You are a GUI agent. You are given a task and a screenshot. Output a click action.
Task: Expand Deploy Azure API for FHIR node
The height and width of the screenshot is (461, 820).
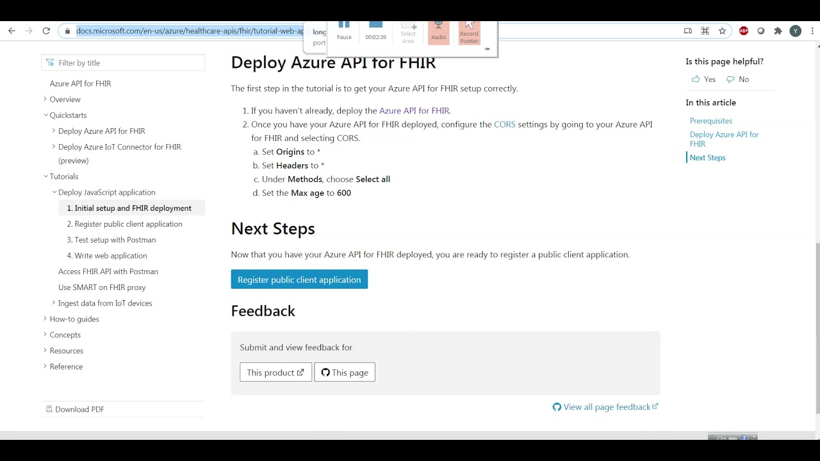point(54,131)
